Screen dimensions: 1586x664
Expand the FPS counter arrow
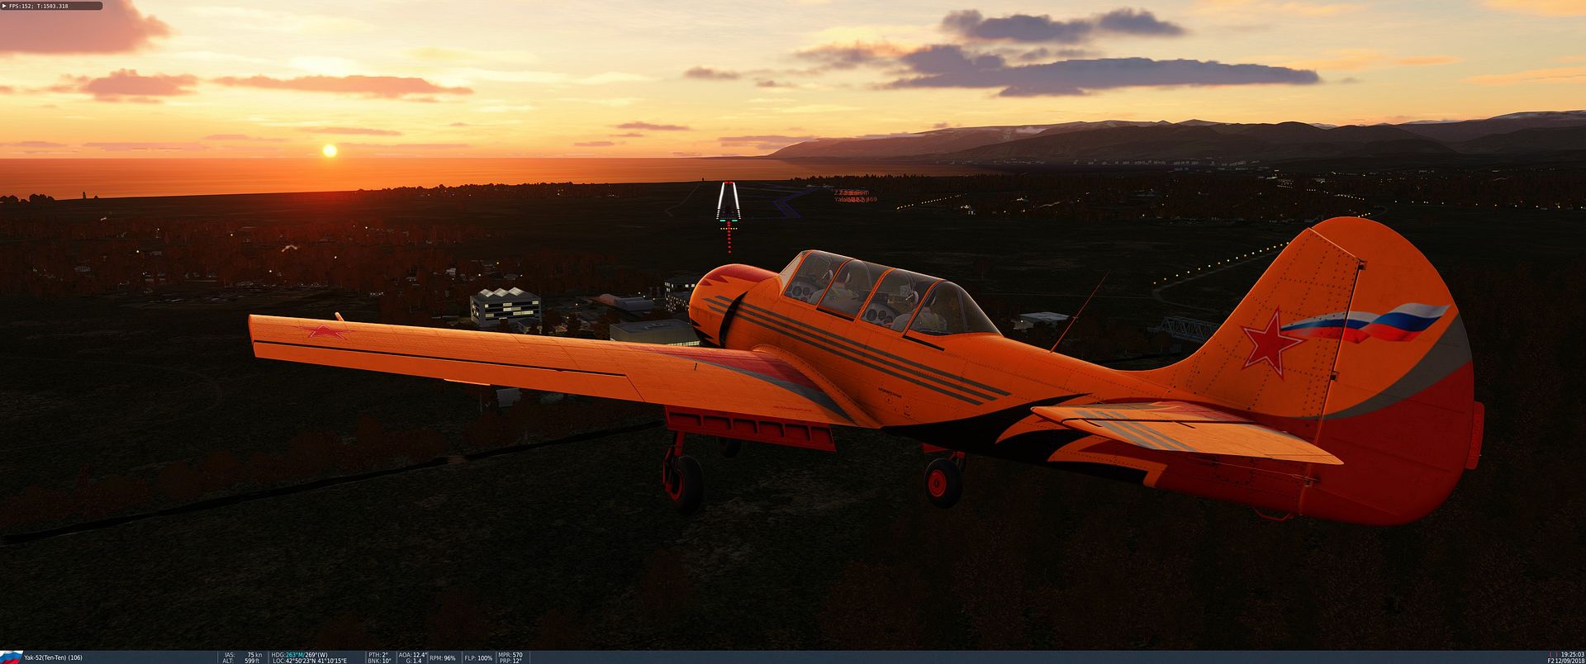(3, 6)
